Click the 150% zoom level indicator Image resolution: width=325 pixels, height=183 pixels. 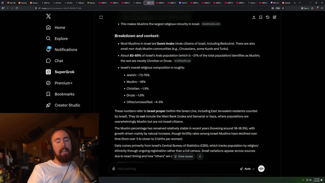[278, 8]
